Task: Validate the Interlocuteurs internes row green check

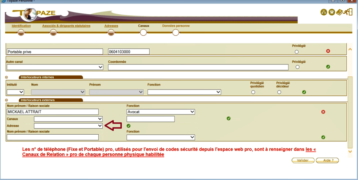Action: [304, 92]
